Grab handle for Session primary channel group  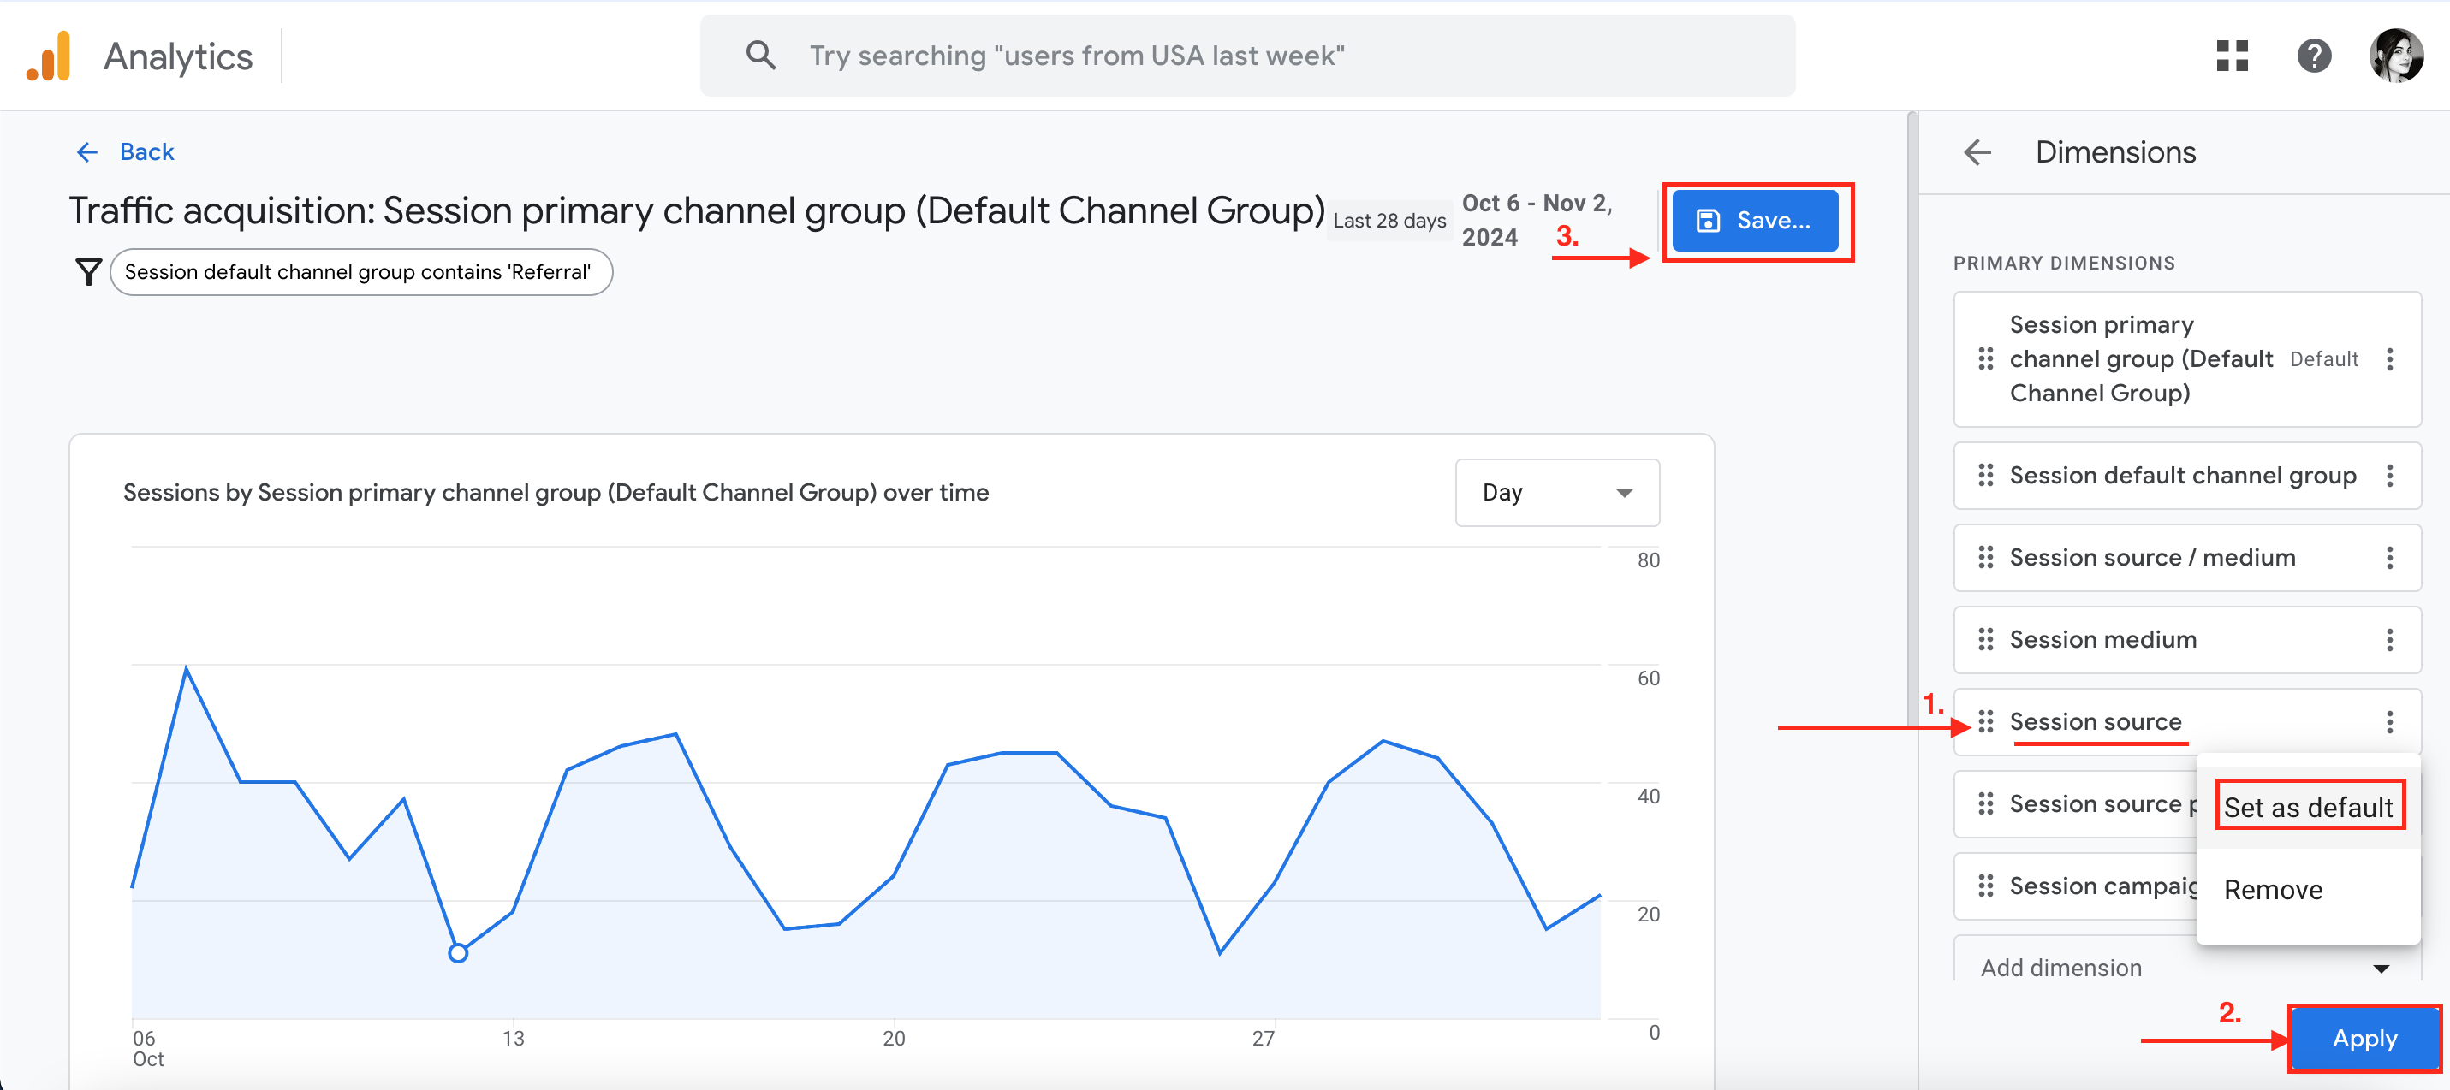click(x=1985, y=359)
